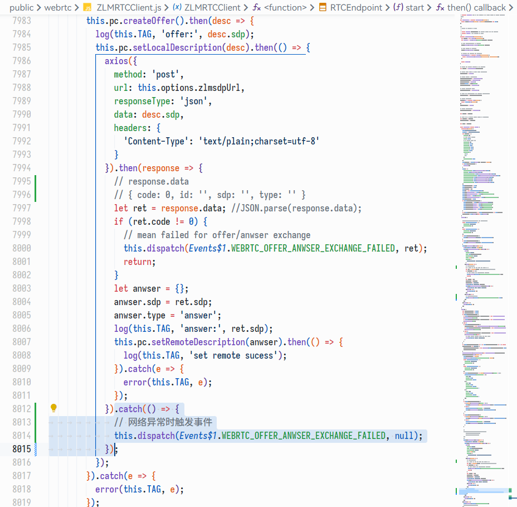Image resolution: width=517 pixels, height=507 pixels.
Task: Expand the chevron after the public breadcrumb
Action: click(x=38, y=7)
